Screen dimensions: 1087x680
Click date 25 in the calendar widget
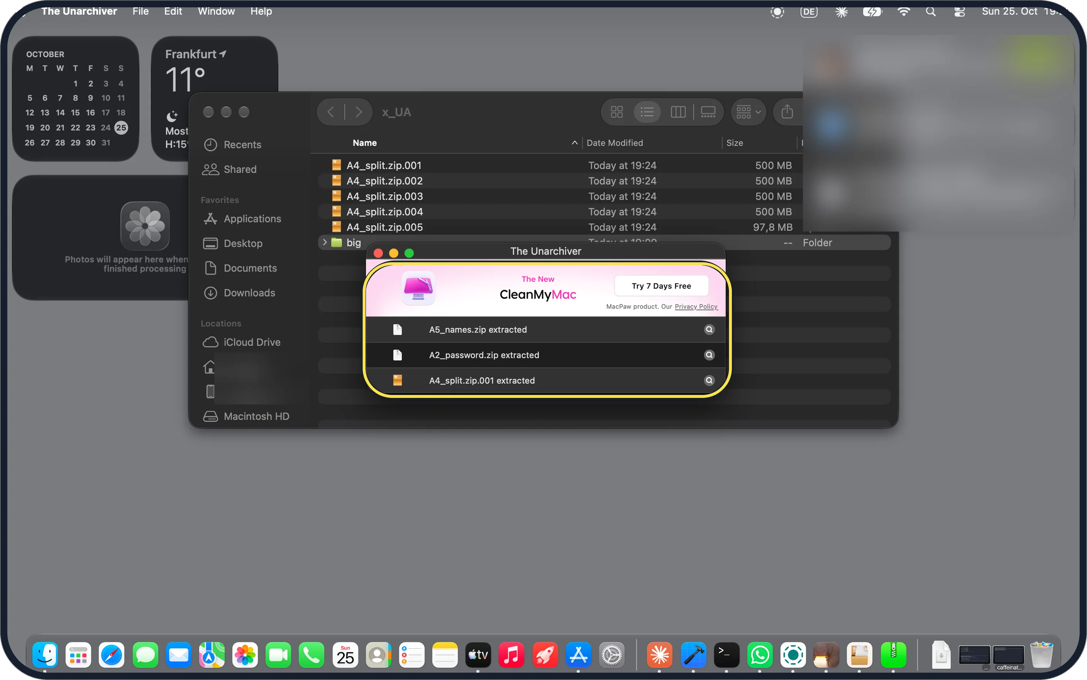click(x=121, y=128)
